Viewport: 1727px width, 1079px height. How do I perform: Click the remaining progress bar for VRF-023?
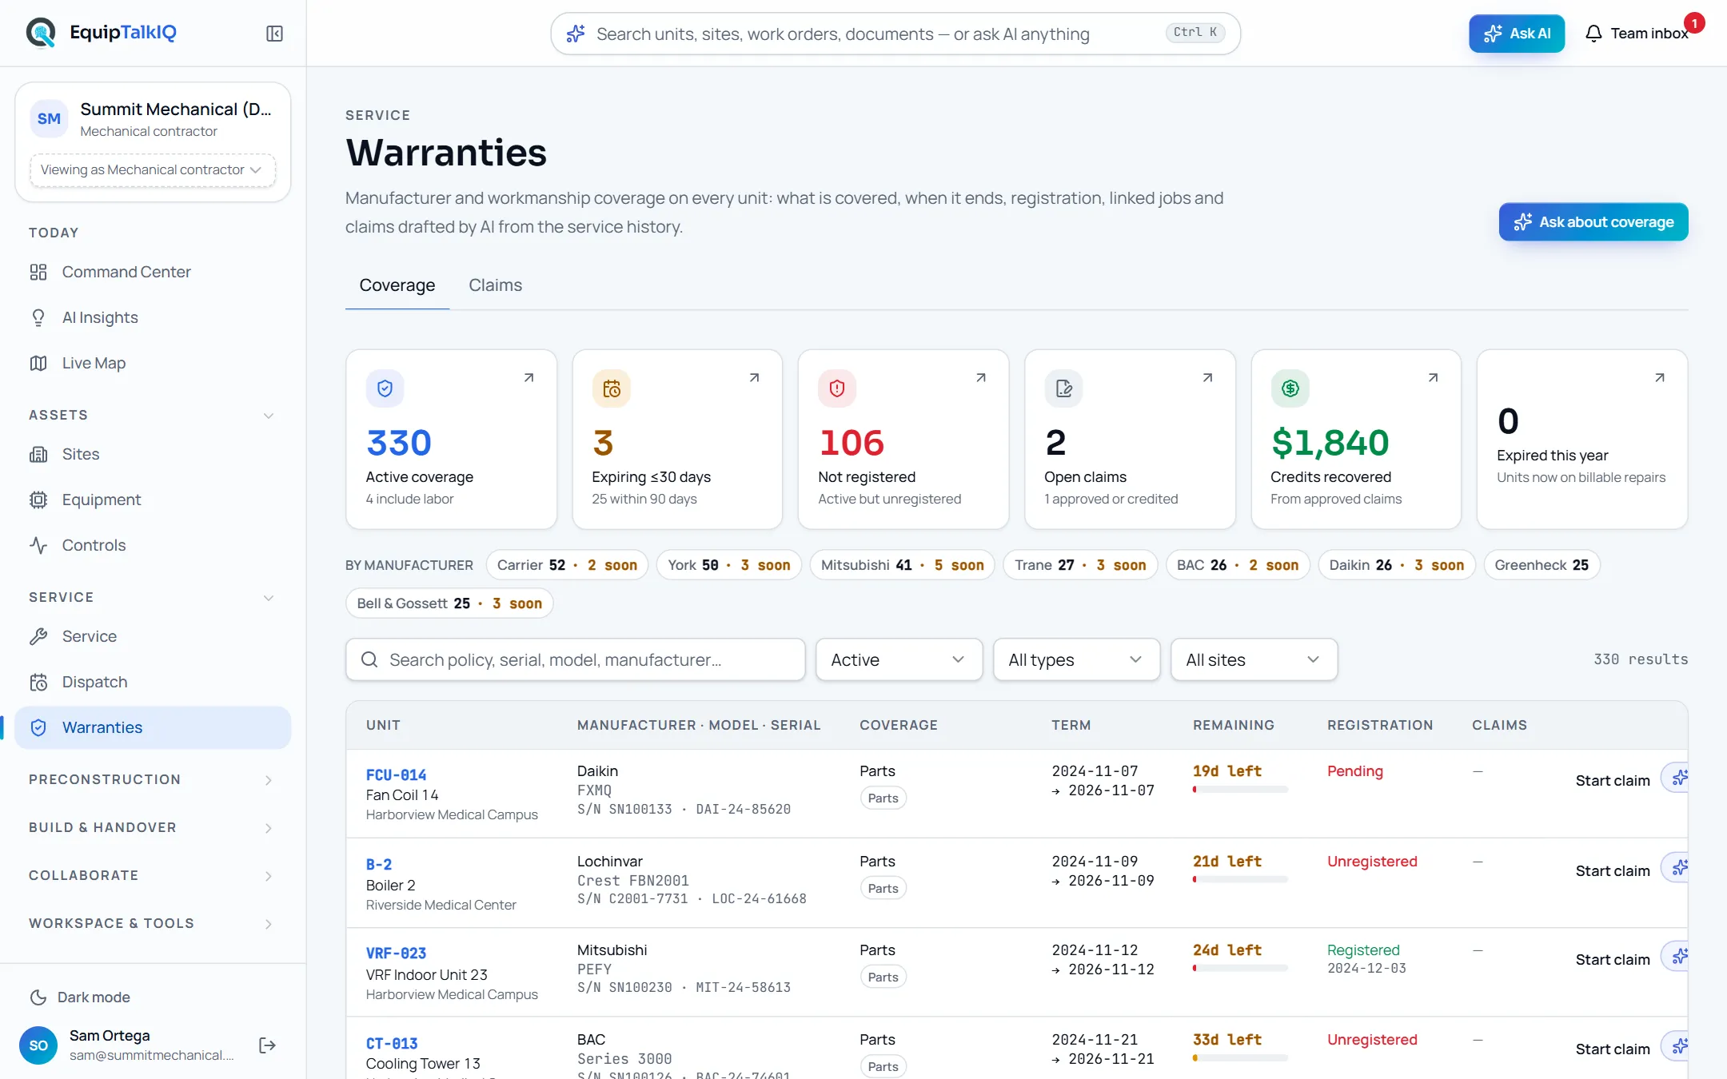click(x=1240, y=969)
